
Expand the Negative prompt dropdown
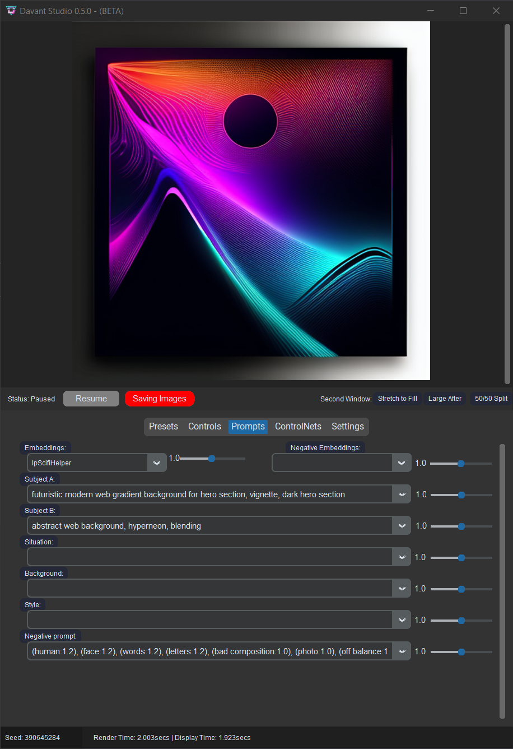coord(402,651)
